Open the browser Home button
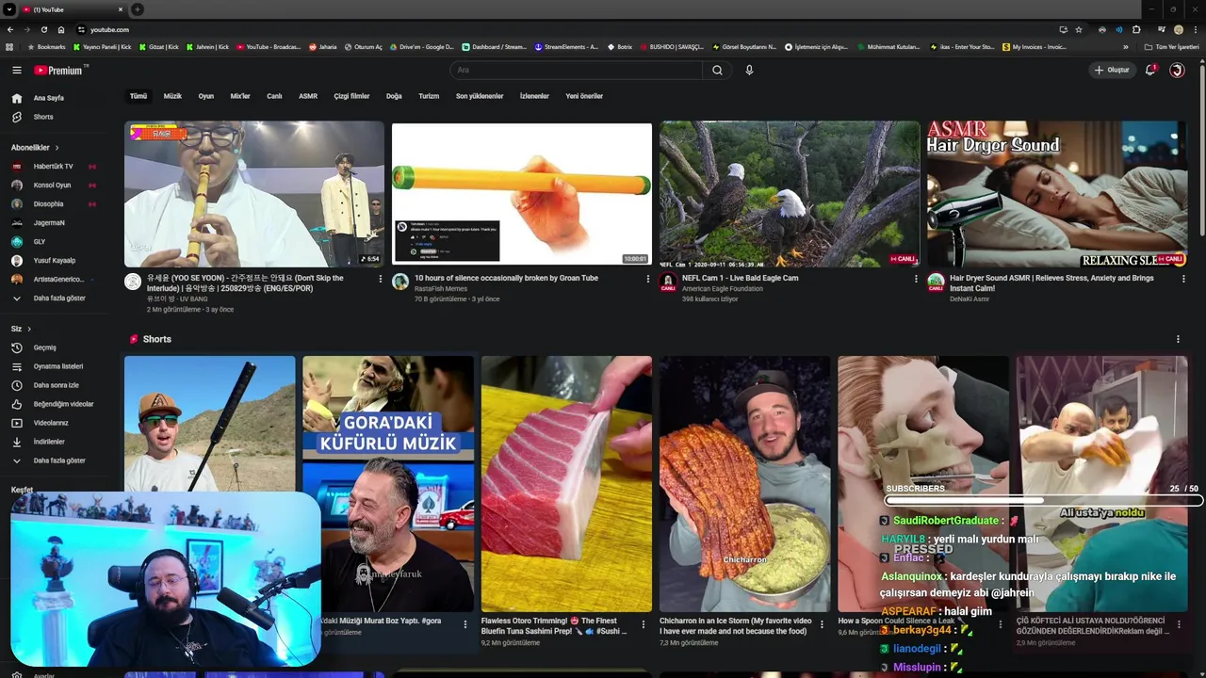Screen dimensions: 1206x678 point(61,29)
